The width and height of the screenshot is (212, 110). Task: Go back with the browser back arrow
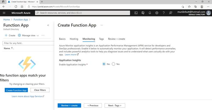tap(4, 7)
